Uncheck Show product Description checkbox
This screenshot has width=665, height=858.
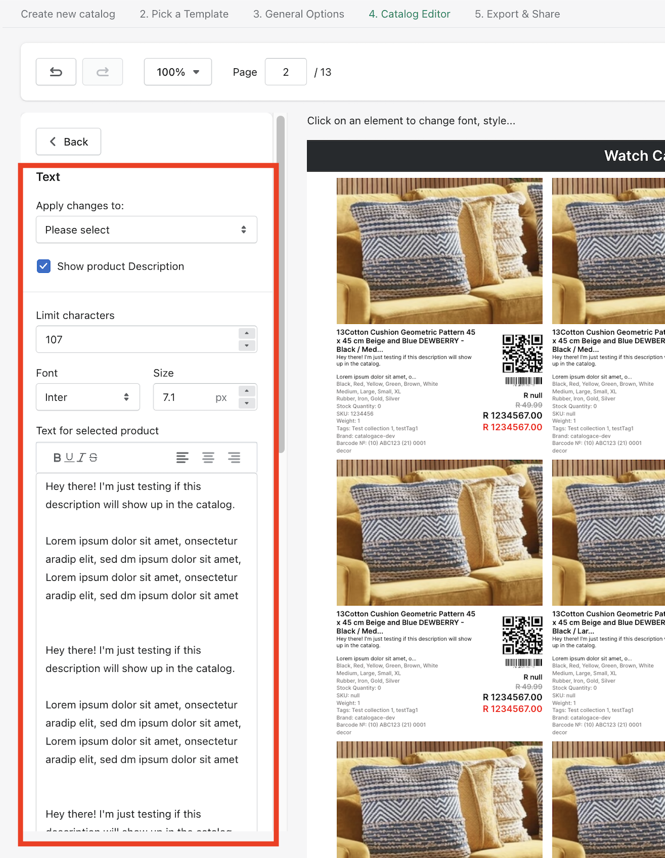(x=44, y=266)
